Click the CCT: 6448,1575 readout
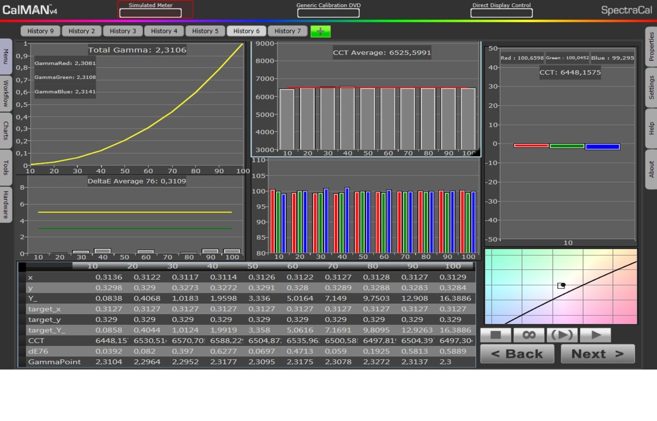 point(570,72)
